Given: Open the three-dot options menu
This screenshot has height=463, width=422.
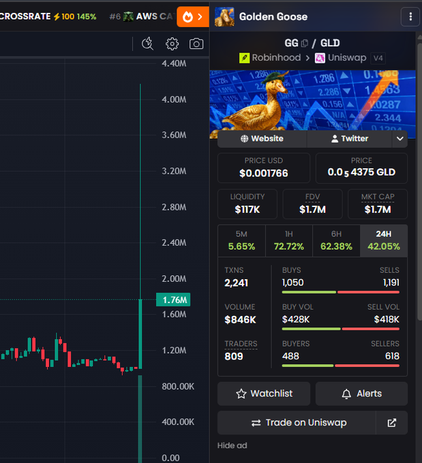Looking at the screenshot, I should point(410,17).
